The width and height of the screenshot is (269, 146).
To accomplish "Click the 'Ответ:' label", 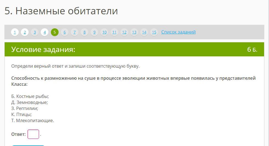I will click(x=18, y=134).
